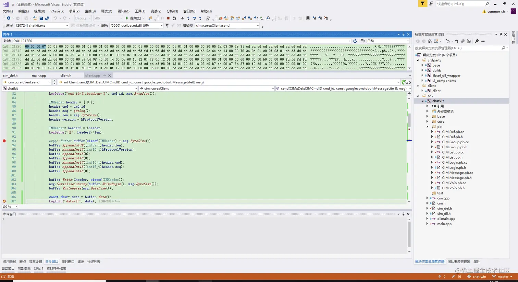
Task: Click the green Go button in VAssistX bar
Action: pyautogui.click(x=406, y=82)
